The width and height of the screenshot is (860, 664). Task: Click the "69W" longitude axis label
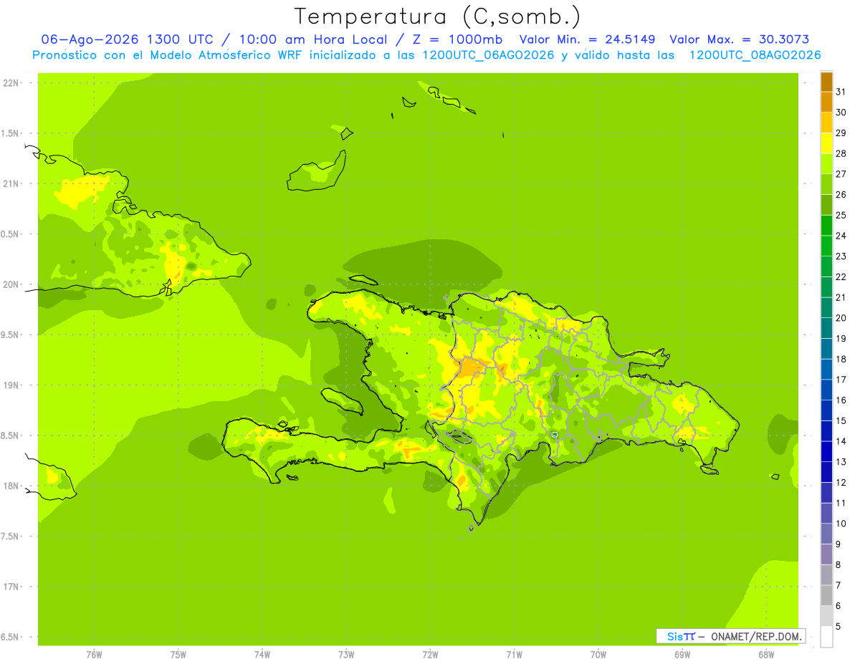point(682,655)
